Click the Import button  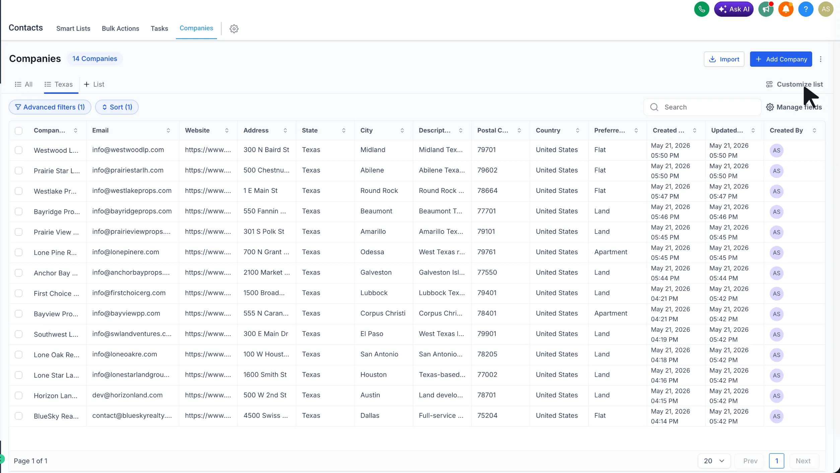[724, 59]
